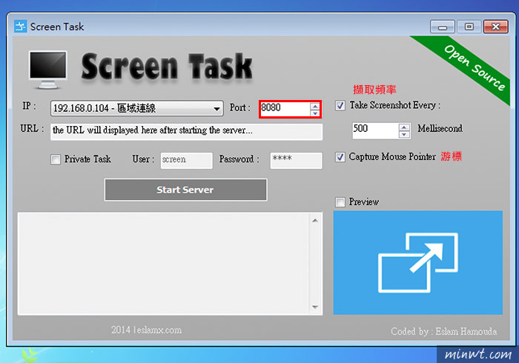Increase the millisecond interval with up arrow

point(404,127)
